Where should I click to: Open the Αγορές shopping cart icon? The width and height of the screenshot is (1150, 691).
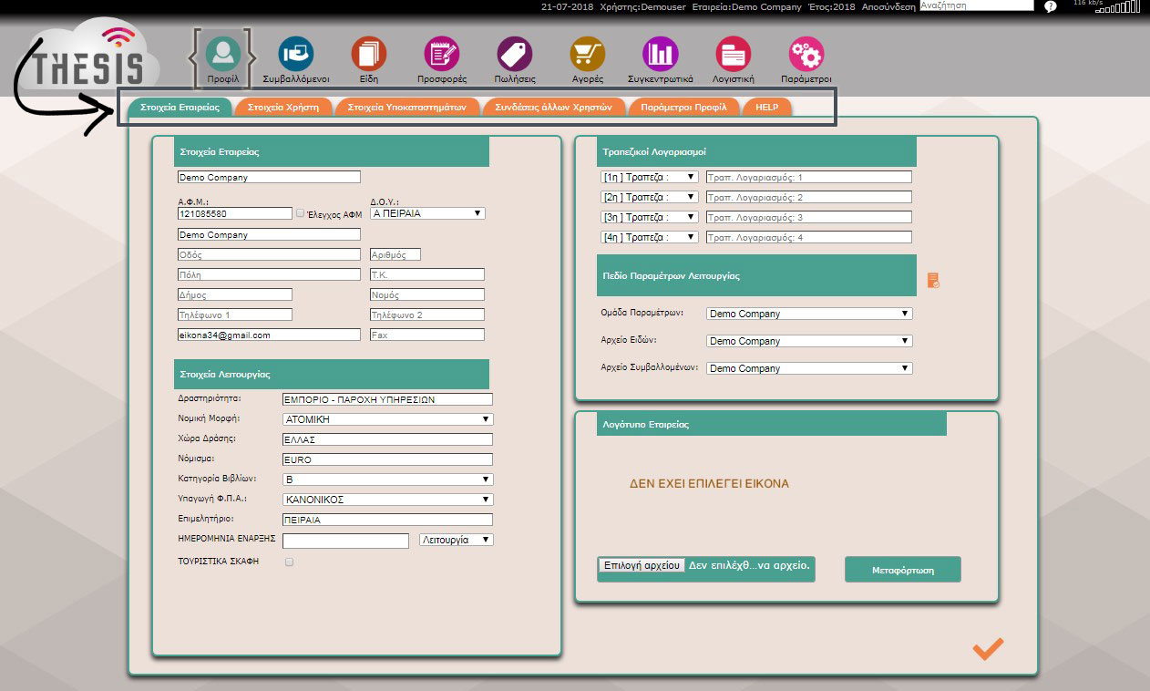click(588, 55)
